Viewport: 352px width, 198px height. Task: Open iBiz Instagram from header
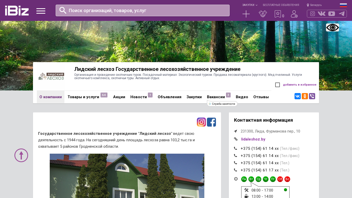click(313, 14)
